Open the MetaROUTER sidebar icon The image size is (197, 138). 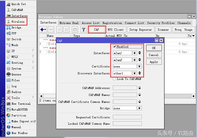(9, 109)
